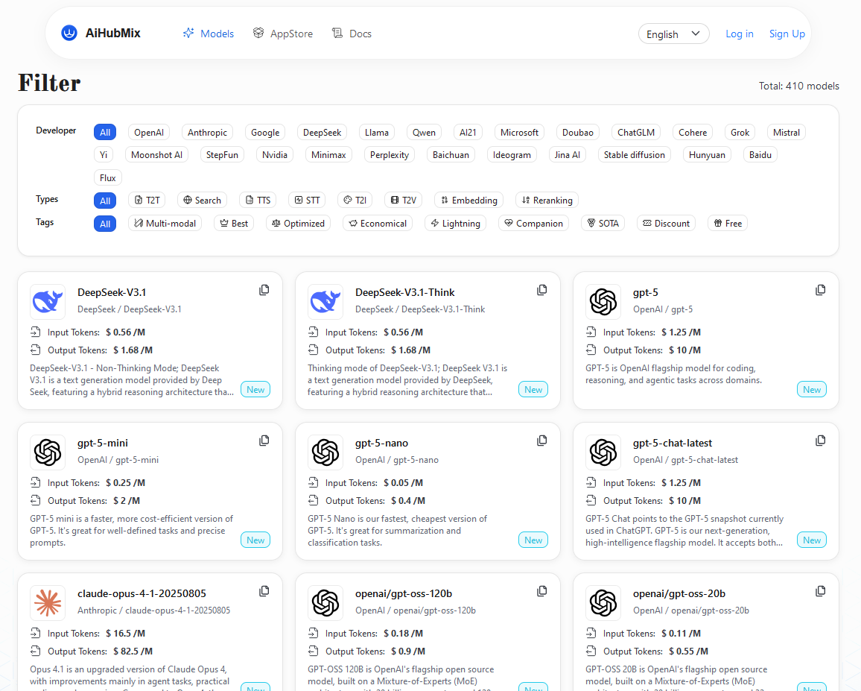Viewport: 861px width, 691px height.
Task: Filter developers by Perplexity
Action: [390, 155]
